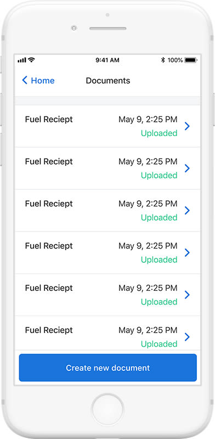Select the third Fuel Reciept title
This screenshot has width=215, height=439.
pyautogui.click(x=49, y=204)
